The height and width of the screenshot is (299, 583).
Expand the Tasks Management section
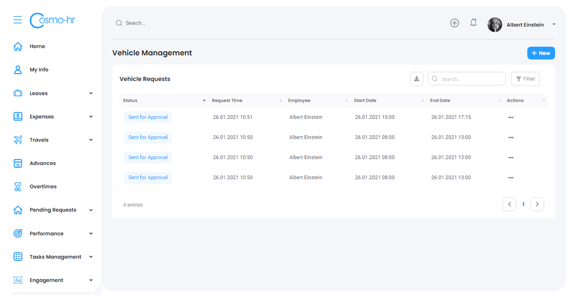(91, 257)
